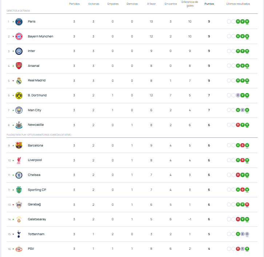Open the Newcastle team link
Image resolution: width=264 pixels, height=257 pixels.
click(x=36, y=125)
